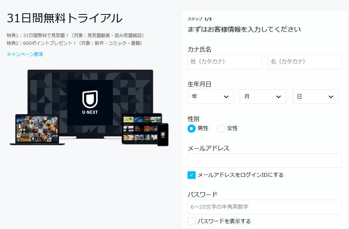Screen dimensions: 349x229
Task: Click the 姓（カタカナ） input field
Action: tap(224, 62)
